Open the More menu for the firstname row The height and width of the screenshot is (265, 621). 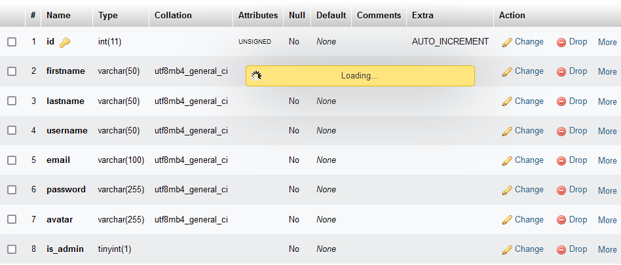[x=607, y=71]
